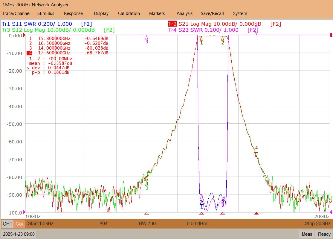Select marker 3 on the rising filter skirt
The image size is (333, 239).
146,179
